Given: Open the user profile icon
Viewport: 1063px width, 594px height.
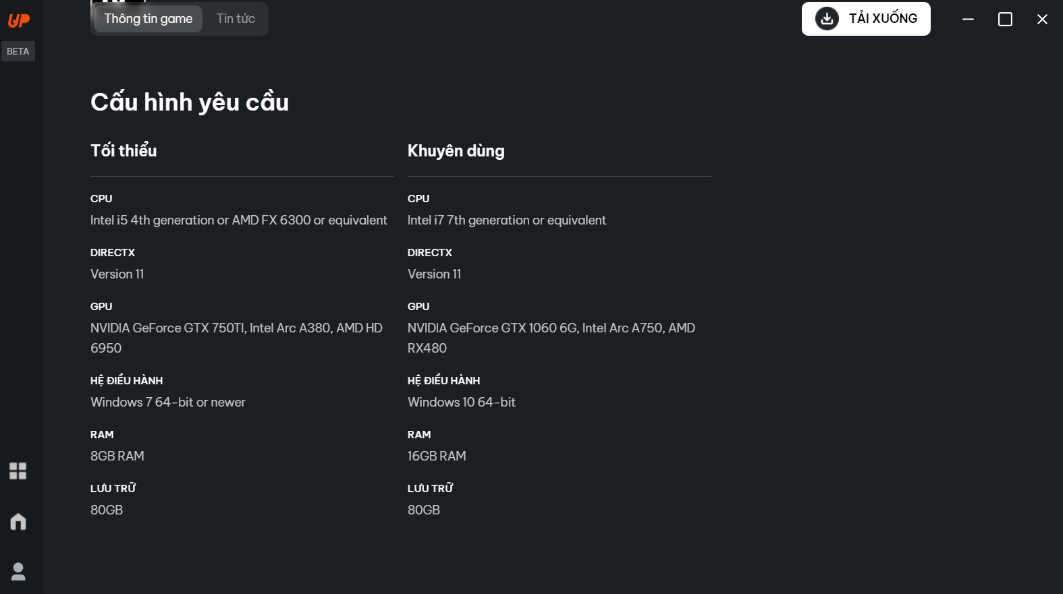Looking at the screenshot, I should (x=18, y=571).
